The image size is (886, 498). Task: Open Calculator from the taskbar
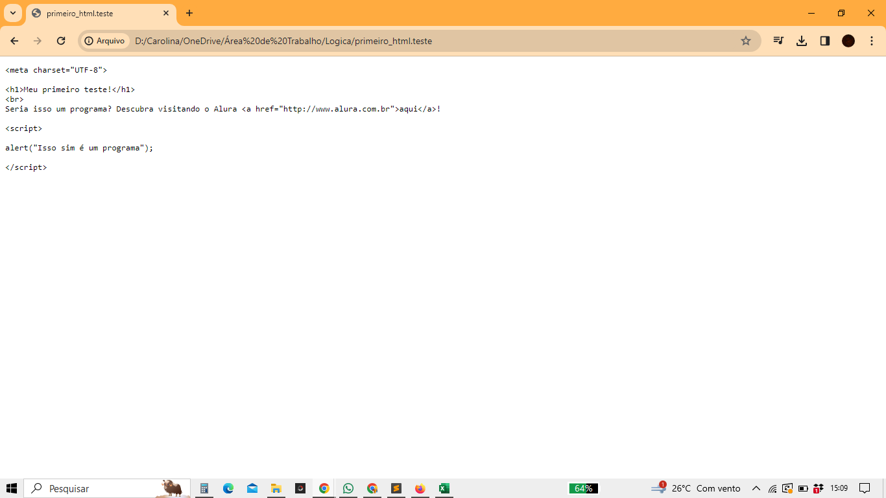click(x=204, y=488)
